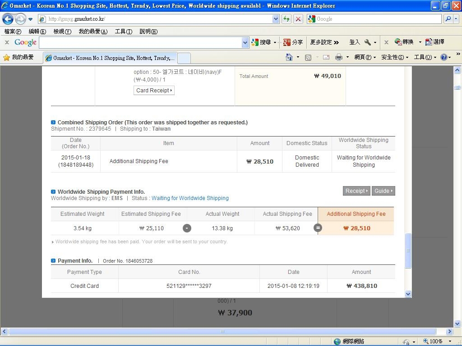Viewport: 462px width, 346px height.
Task: Click the wrench settings icon
Action: (x=368, y=42)
